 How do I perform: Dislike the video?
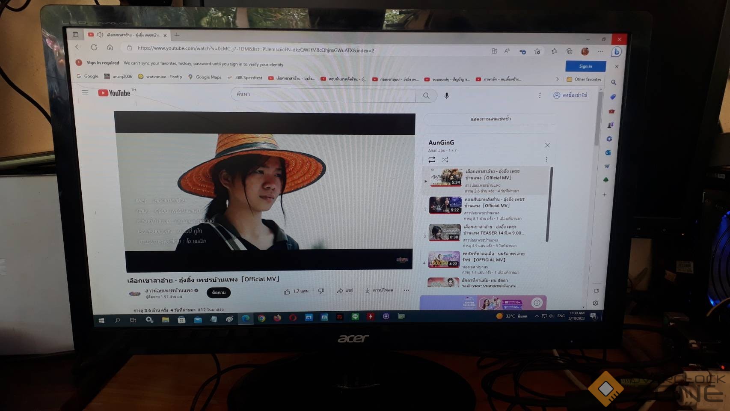pyautogui.click(x=321, y=291)
